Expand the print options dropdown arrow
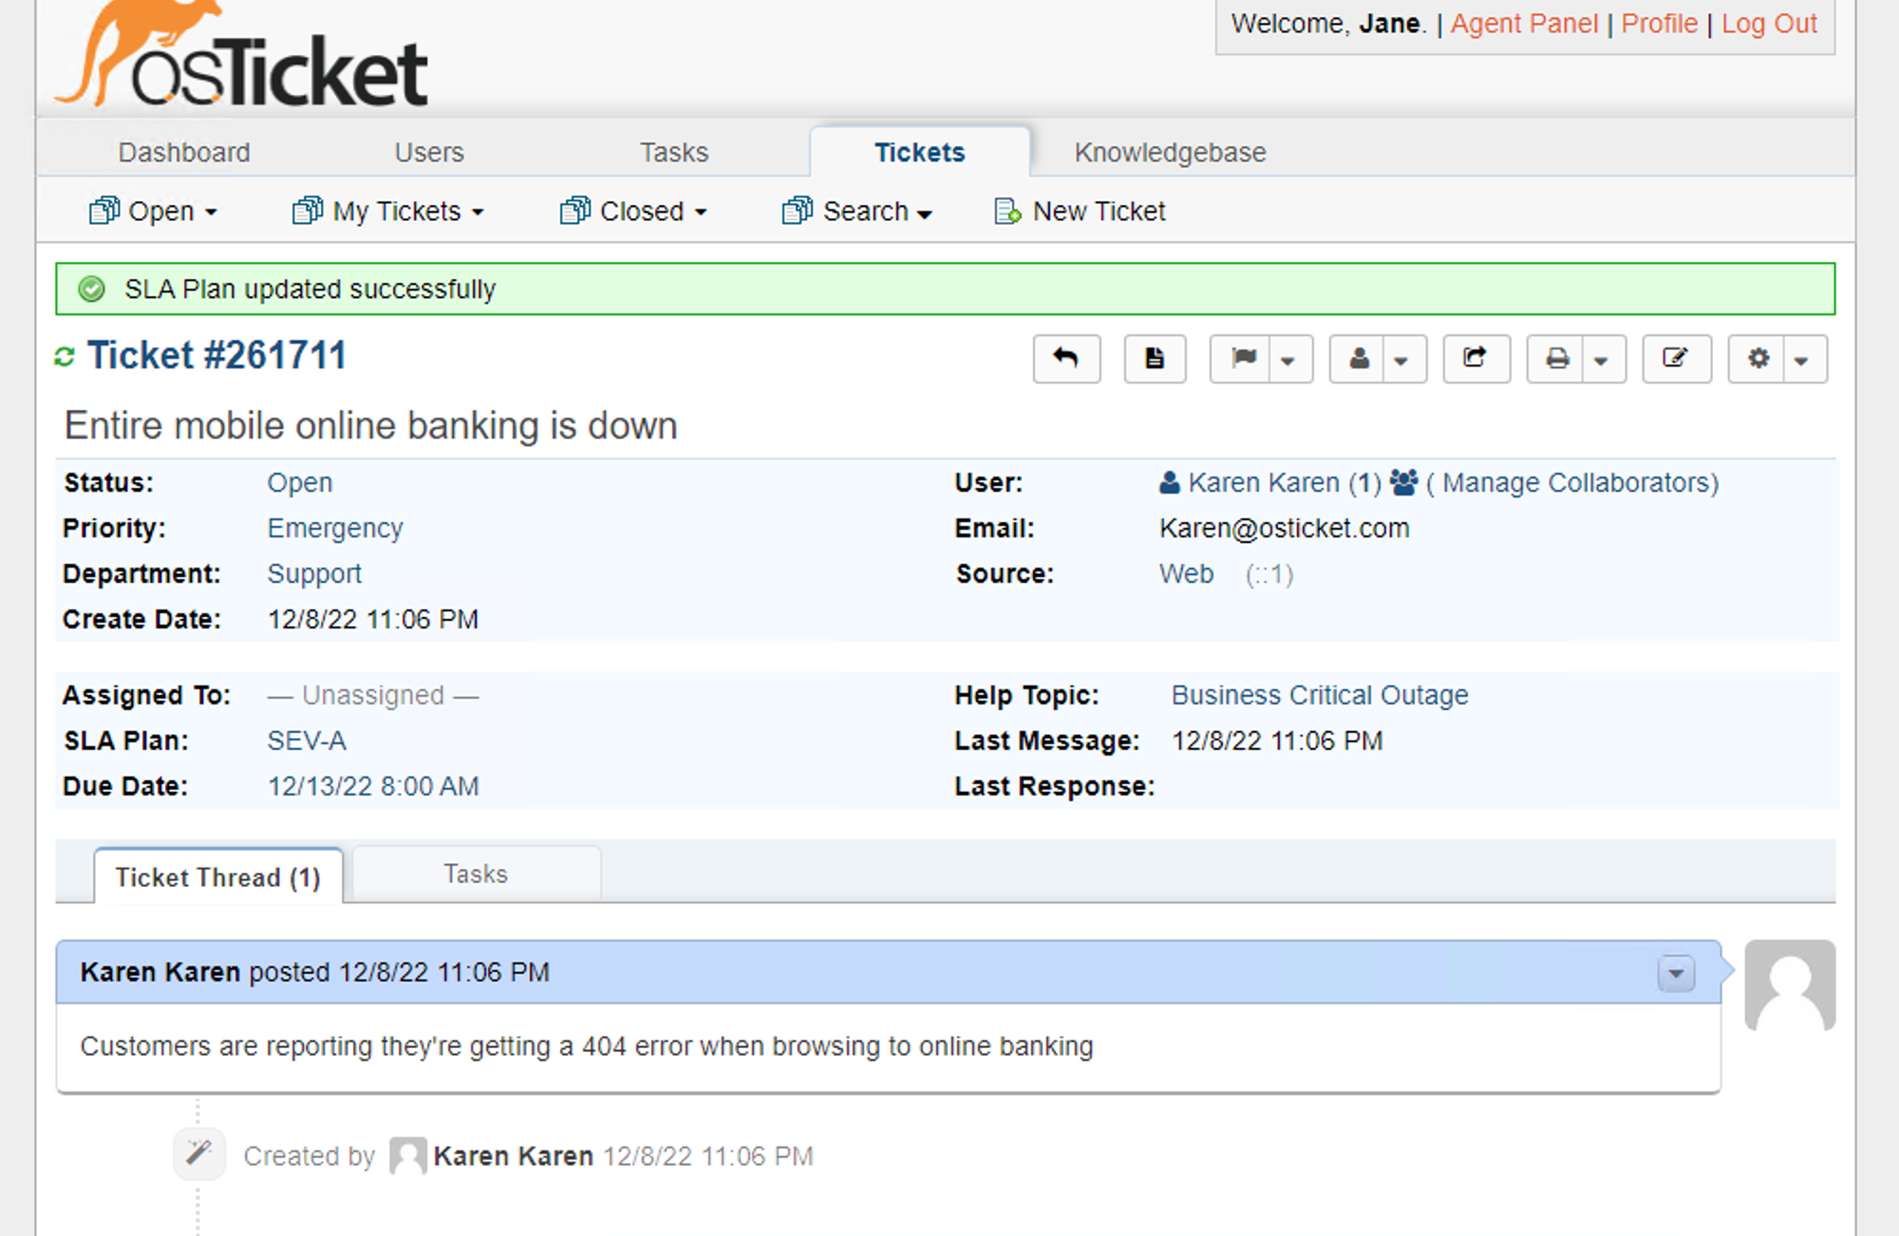The width and height of the screenshot is (1899, 1236). point(1601,359)
